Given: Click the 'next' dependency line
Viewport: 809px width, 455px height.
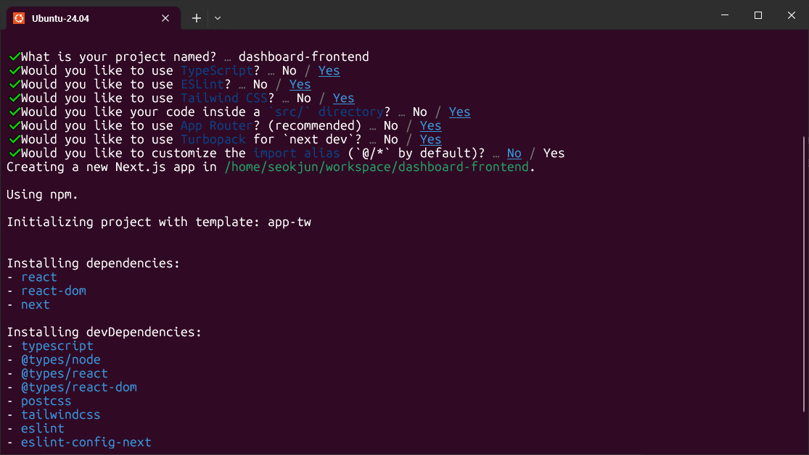Looking at the screenshot, I should [36, 304].
